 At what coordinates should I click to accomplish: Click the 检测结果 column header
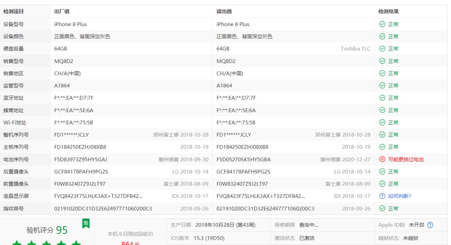point(389,12)
